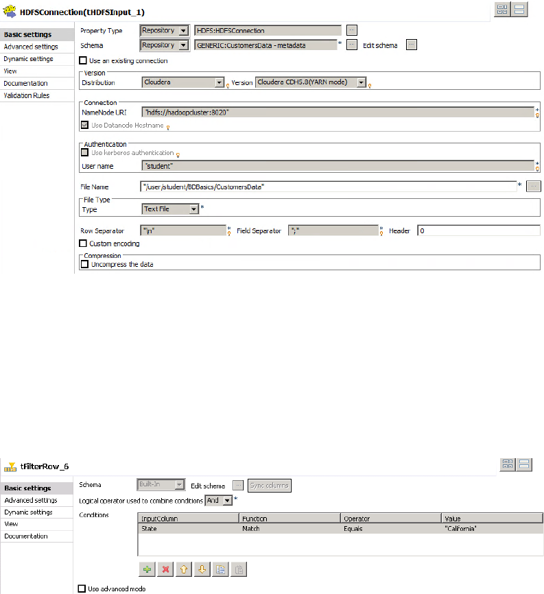Switch HDFSConnection panel to the table layout icon
This screenshot has width=544, height=594.
pyautogui.click(x=502, y=9)
